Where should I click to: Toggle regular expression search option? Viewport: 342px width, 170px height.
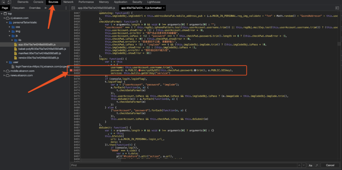click(317, 165)
